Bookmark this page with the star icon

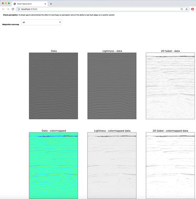coord(186,9)
